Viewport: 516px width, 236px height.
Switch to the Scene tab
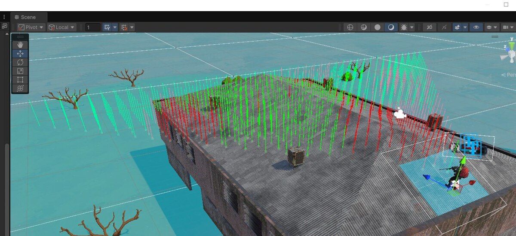pyautogui.click(x=25, y=17)
